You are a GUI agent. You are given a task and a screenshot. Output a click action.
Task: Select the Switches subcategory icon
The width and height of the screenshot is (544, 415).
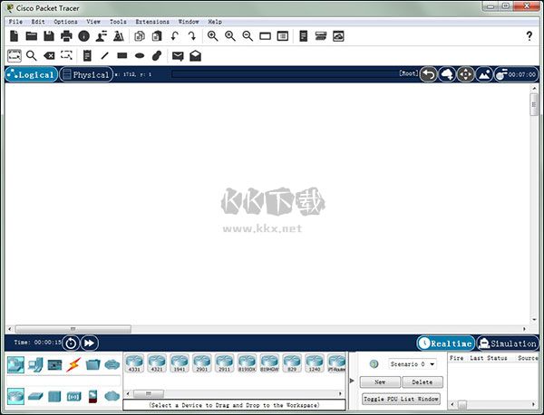point(35,396)
